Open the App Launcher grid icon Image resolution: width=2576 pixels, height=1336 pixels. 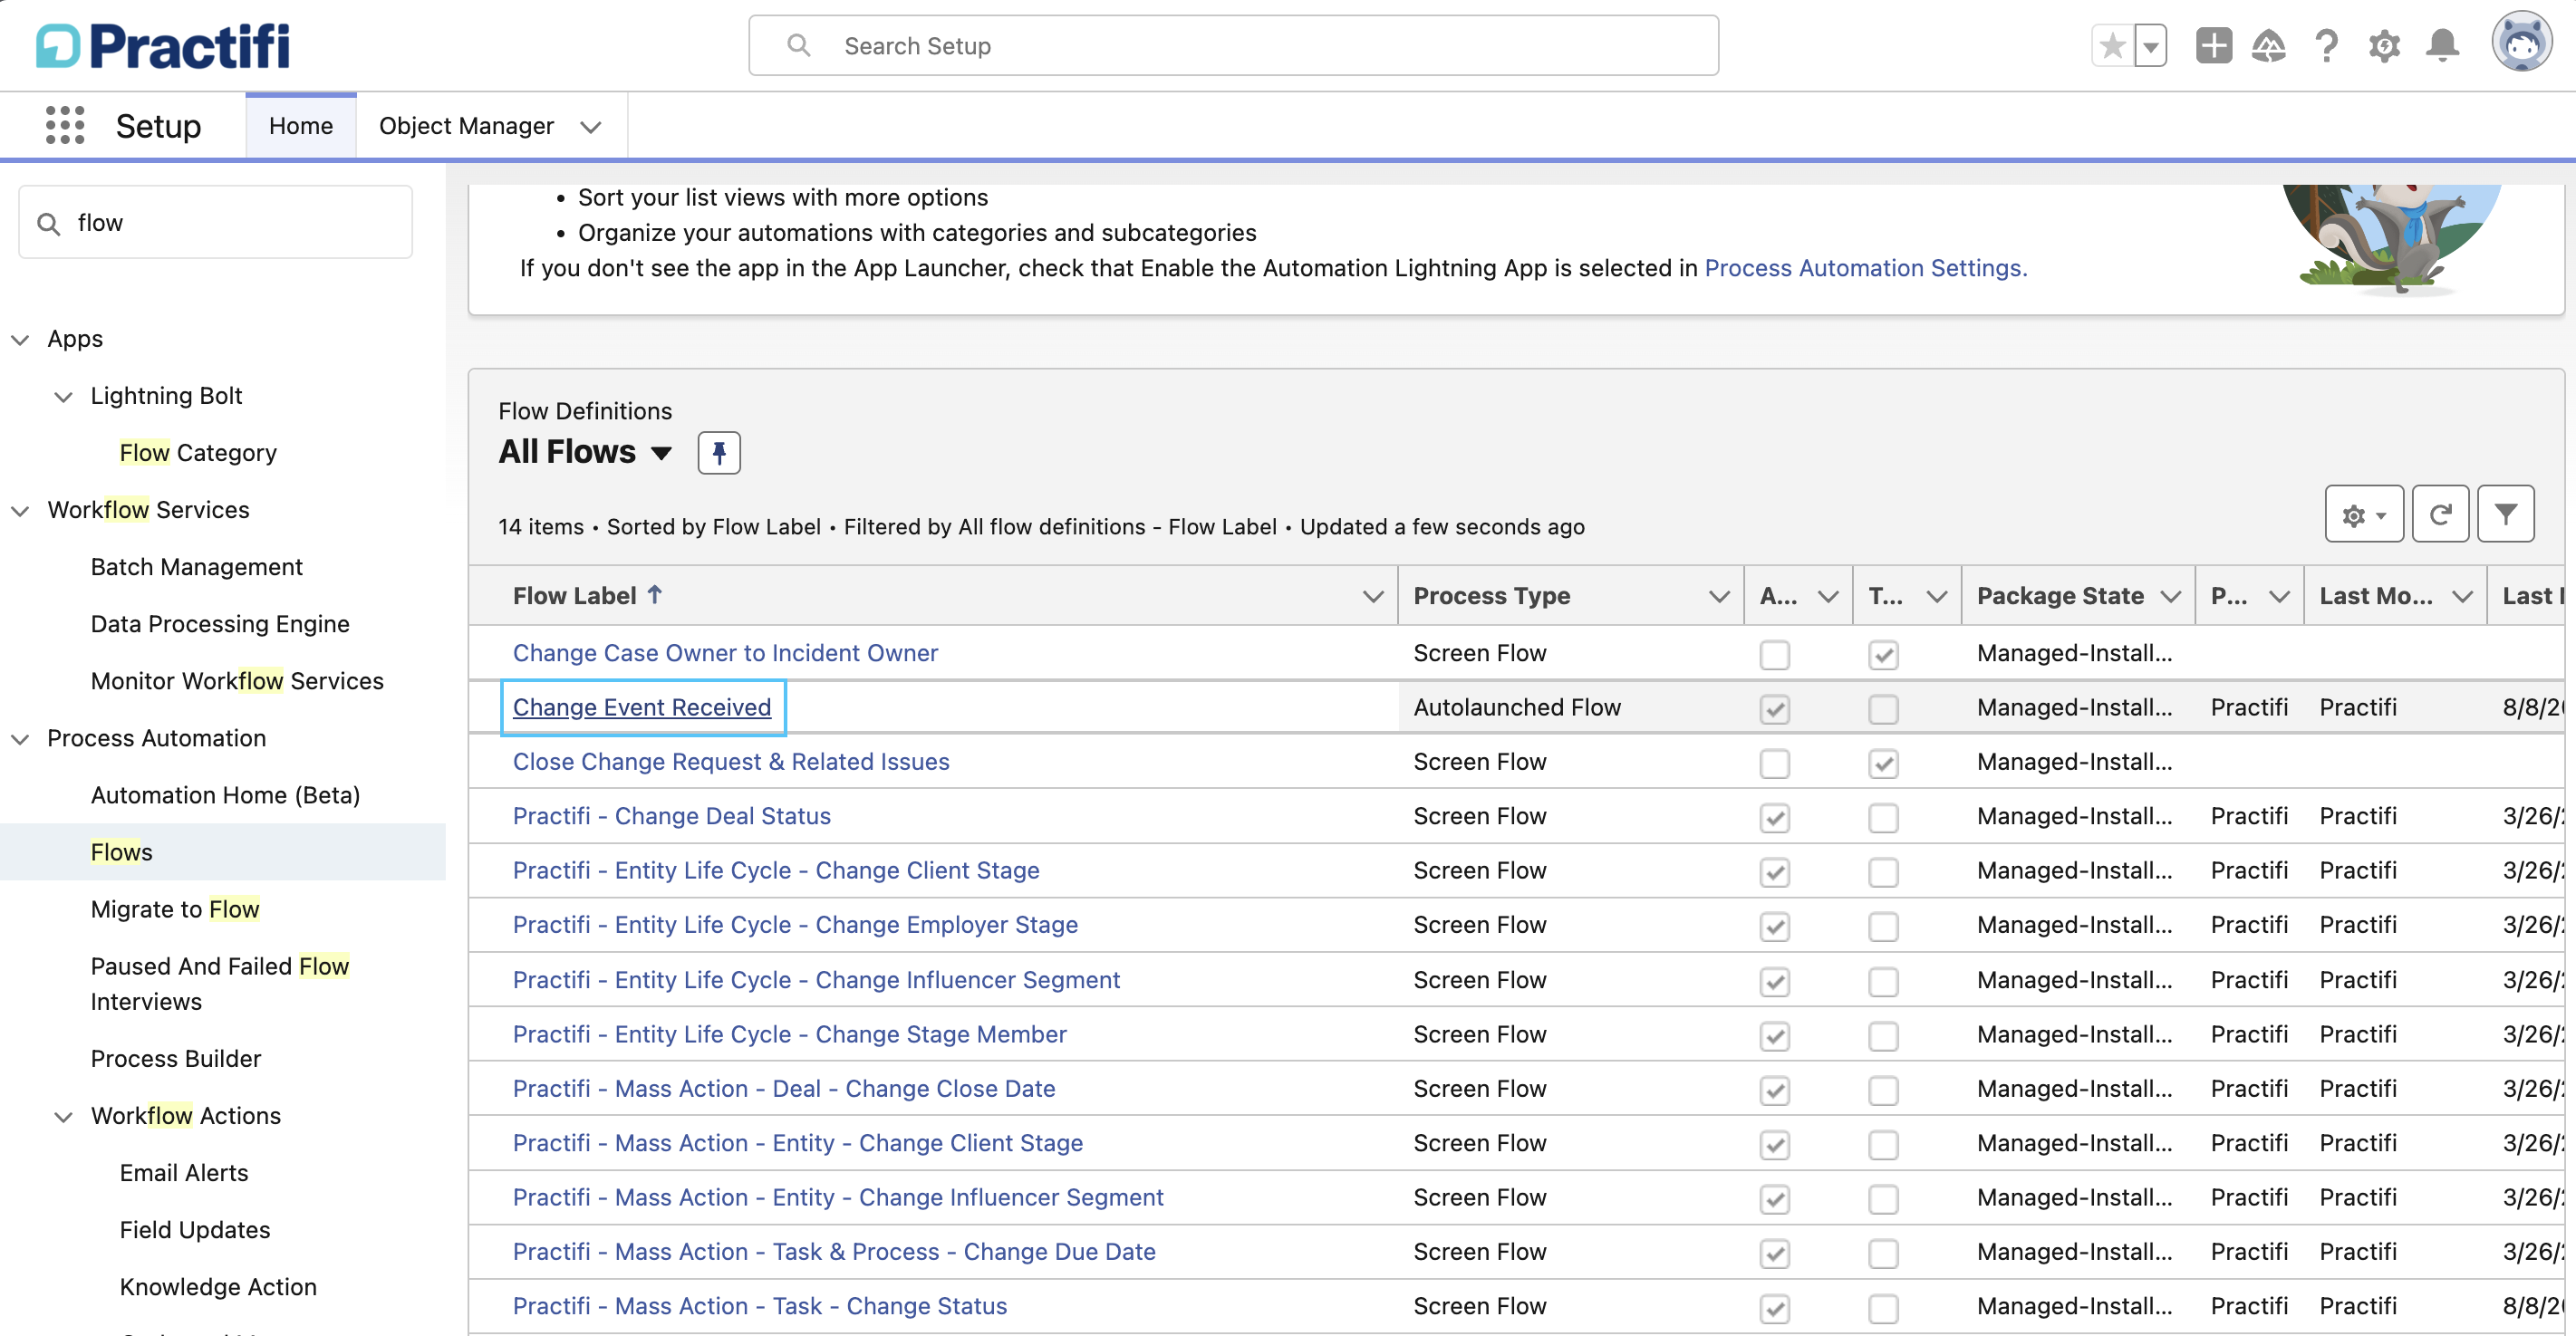(x=65, y=126)
